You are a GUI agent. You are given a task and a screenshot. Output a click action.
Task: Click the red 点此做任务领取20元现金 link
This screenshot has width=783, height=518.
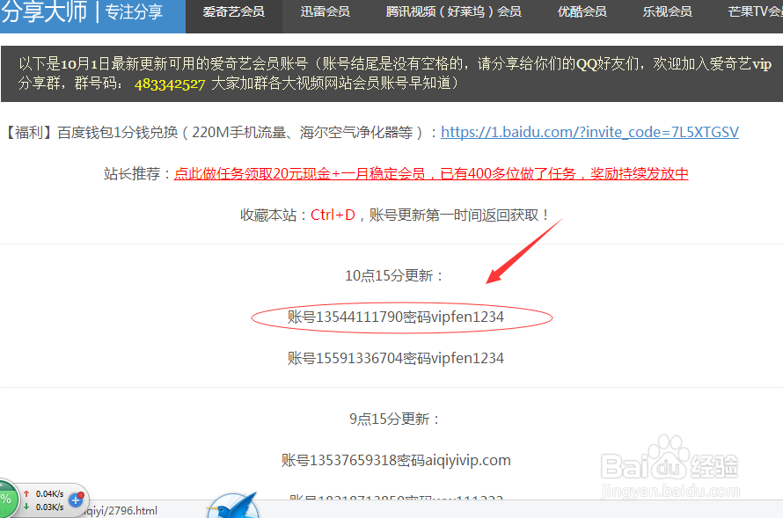pos(431,173)
